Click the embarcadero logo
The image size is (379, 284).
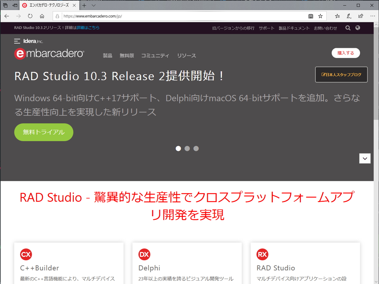[x=49, y=53]
